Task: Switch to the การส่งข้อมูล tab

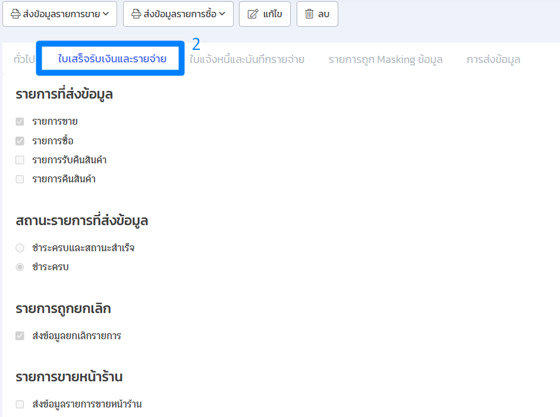Action: pyautogui.click(x=492, y=59)
